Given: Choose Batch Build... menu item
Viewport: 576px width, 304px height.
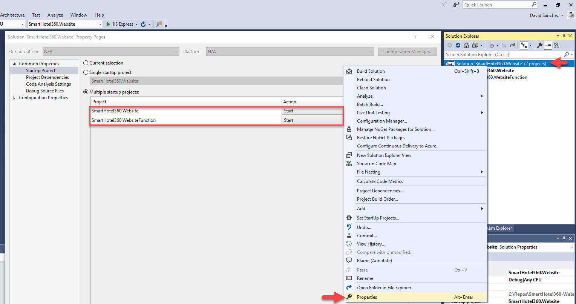Looking at the screenshot, I should 415,104.
